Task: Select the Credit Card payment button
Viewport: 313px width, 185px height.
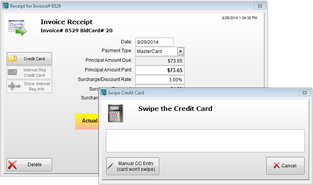Action: [29, 59]
